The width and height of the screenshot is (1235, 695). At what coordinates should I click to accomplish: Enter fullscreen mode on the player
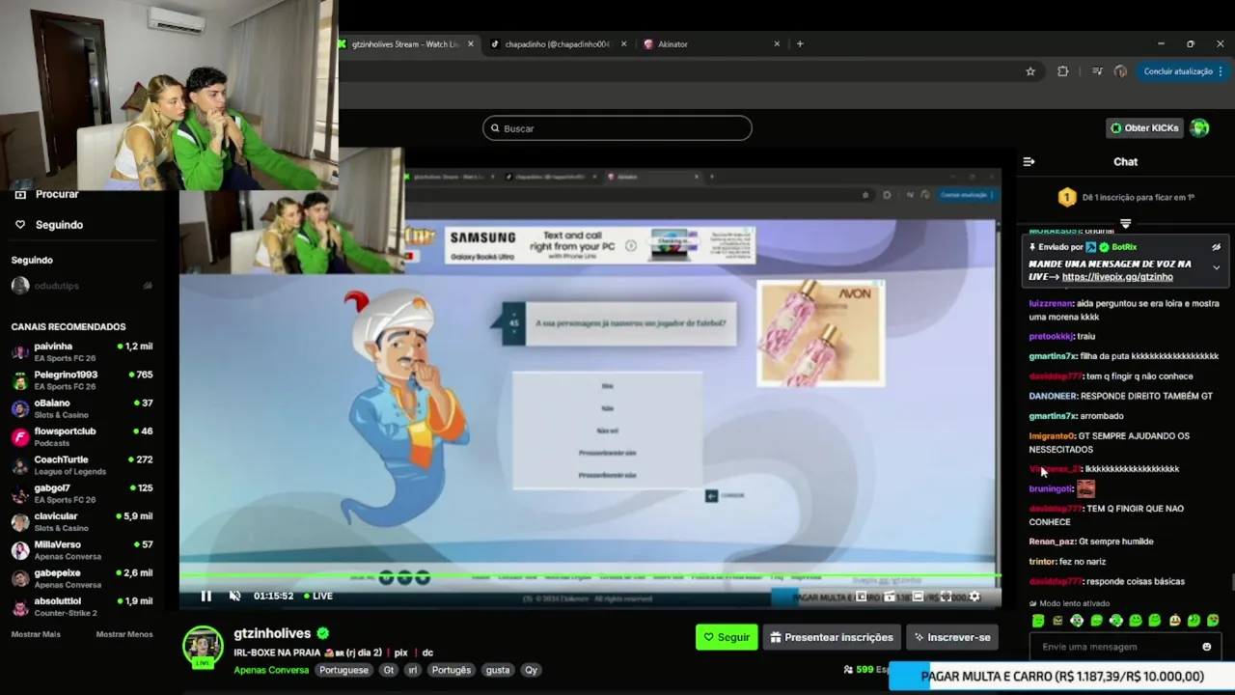(x=946, y=597)
